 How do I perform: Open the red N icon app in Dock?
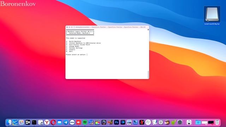[142, 122]
